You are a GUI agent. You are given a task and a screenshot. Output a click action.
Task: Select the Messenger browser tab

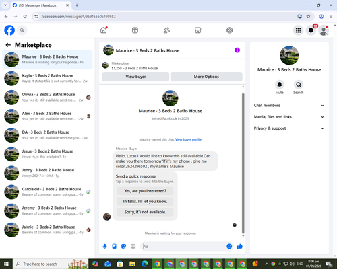coord(41,5)
